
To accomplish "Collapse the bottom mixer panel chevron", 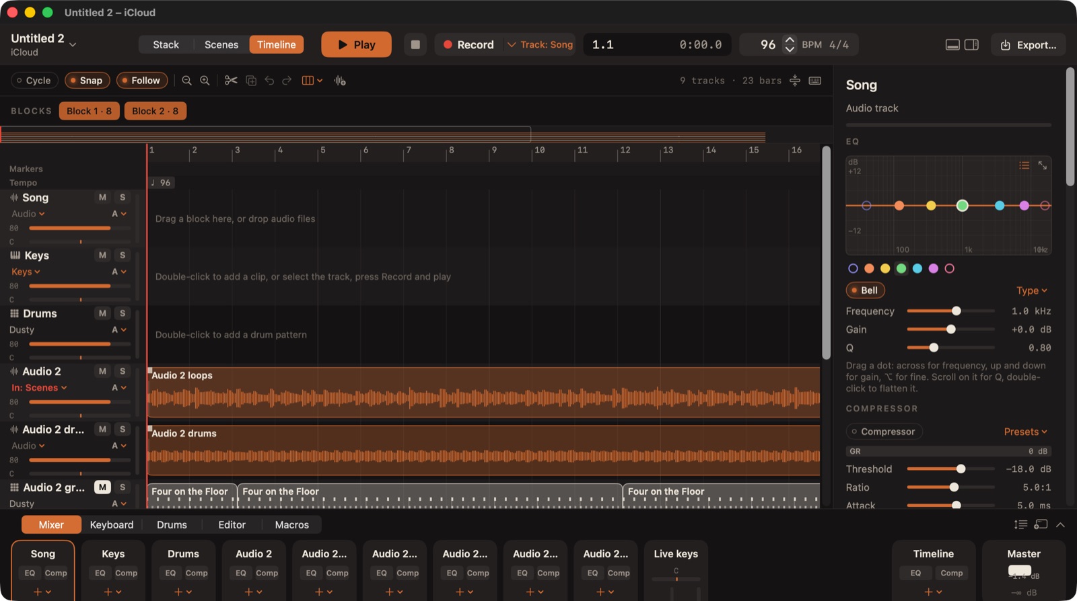I will pyautogui.click(x=1060, y=524).
